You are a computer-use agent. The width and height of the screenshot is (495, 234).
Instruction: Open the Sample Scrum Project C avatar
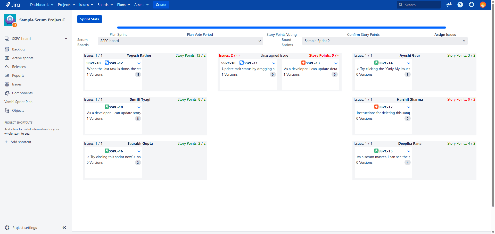click(10, 20)
